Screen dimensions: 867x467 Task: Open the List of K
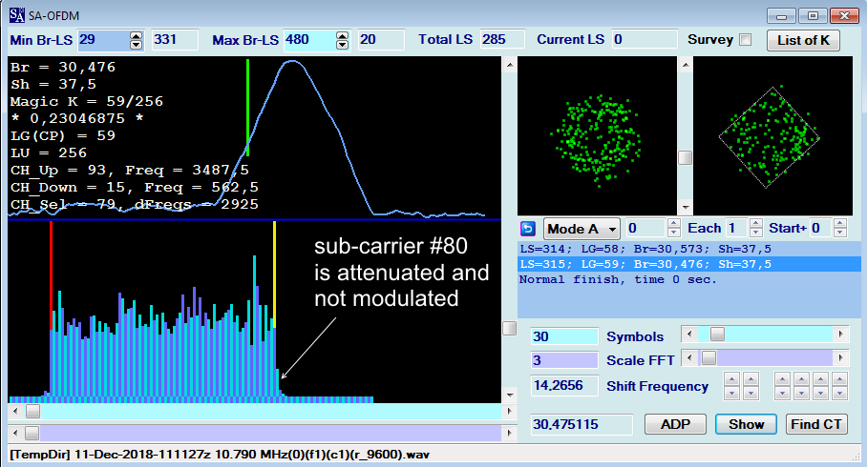click(x=803, y=40)
